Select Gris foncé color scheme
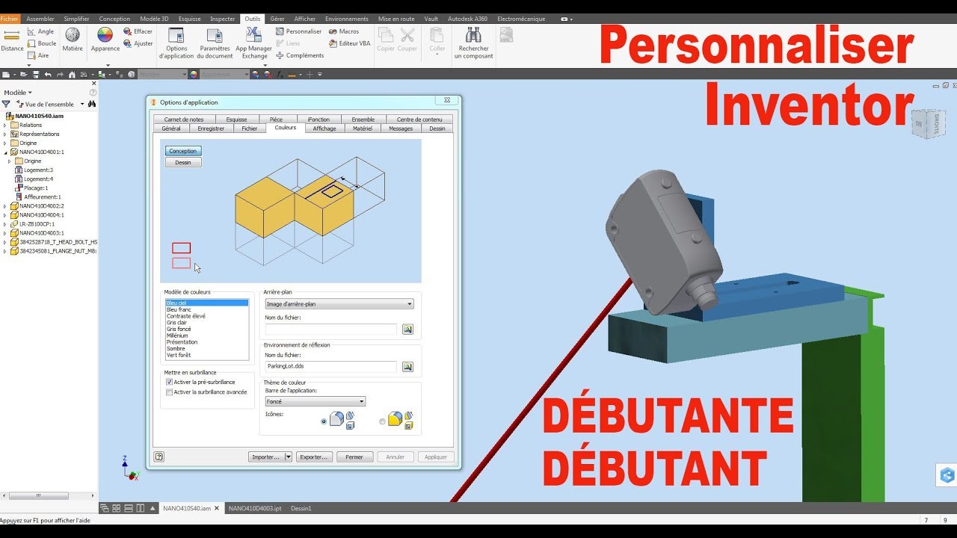 pyautogui.click(x=179, y=329)
